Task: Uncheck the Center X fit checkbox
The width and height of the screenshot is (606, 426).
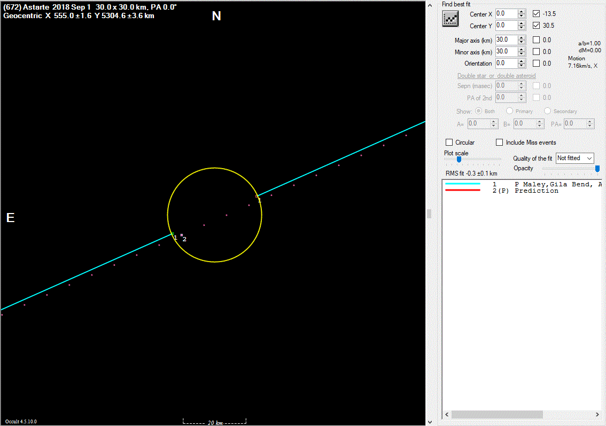Action: (537, 14)
